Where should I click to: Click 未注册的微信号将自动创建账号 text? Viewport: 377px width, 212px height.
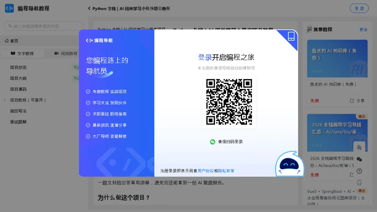(226, 68)
